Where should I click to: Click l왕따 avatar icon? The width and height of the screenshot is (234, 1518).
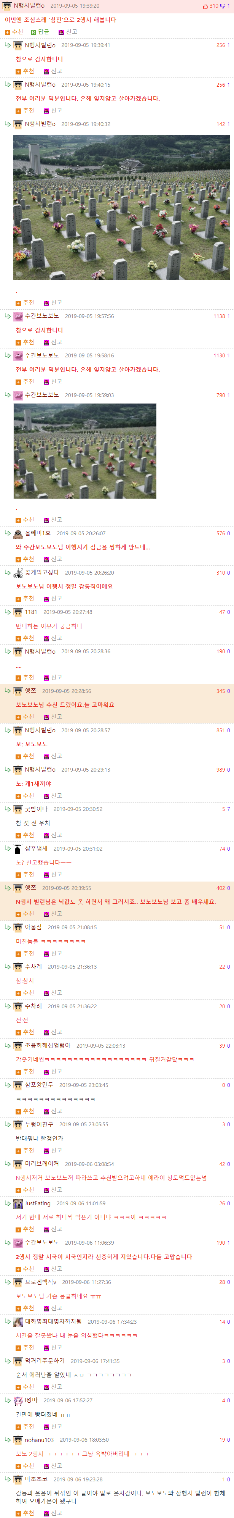pyautogui.click(x=18, y=1400)
